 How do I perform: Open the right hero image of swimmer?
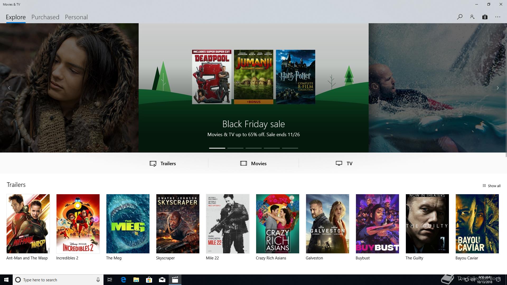[x=437, y=88]
